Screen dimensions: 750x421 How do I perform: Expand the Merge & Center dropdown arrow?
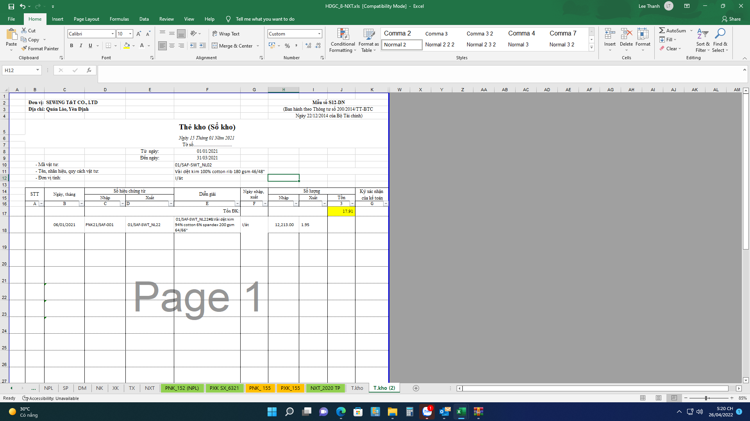(258, 46)
